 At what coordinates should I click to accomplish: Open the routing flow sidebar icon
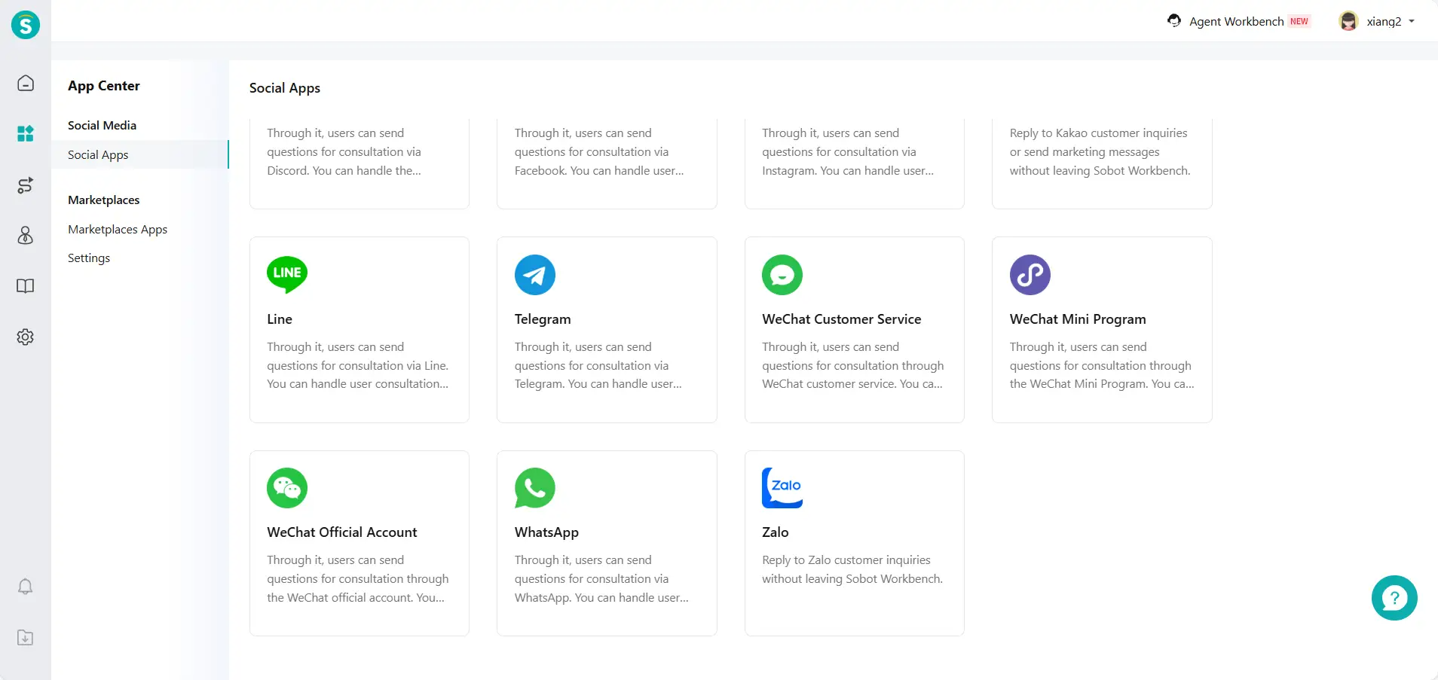26,185
